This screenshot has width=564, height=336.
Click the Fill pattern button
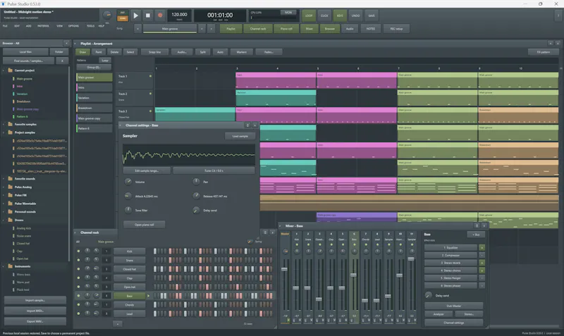click(543, 52)
